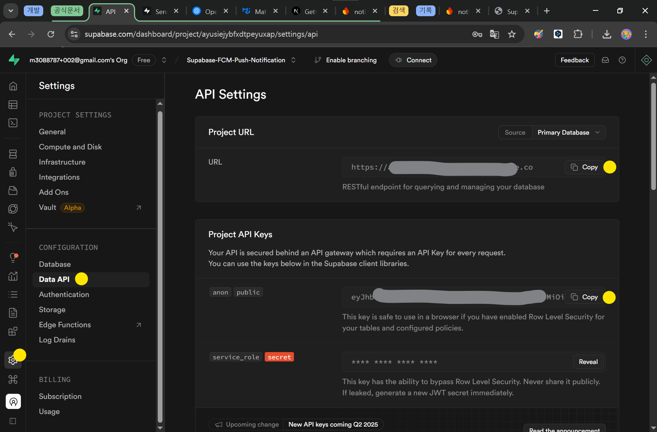Select Usage under Billing
657x432 pixels.
(49, 411)
